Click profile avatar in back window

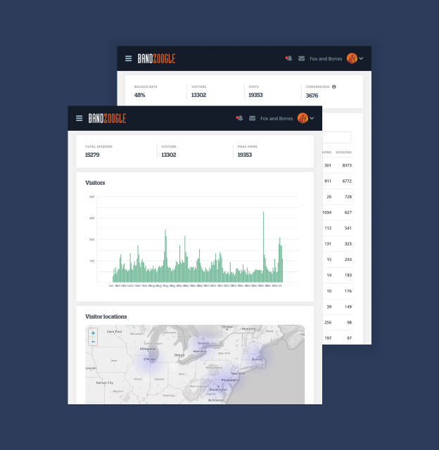coord(352,58)
